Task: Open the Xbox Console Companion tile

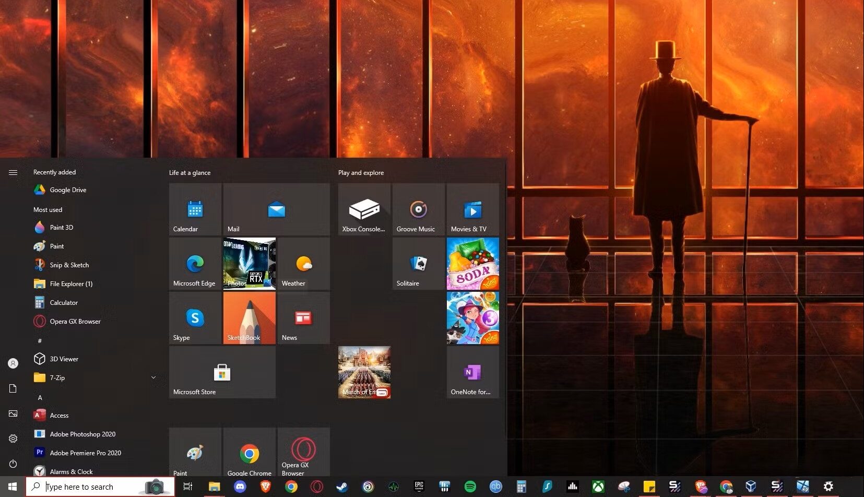Action: (364, 209)
